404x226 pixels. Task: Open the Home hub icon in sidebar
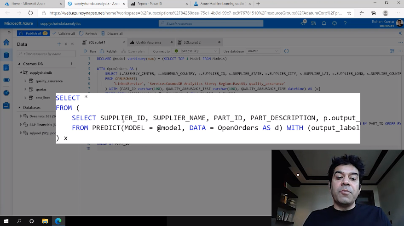pos(6,42)
